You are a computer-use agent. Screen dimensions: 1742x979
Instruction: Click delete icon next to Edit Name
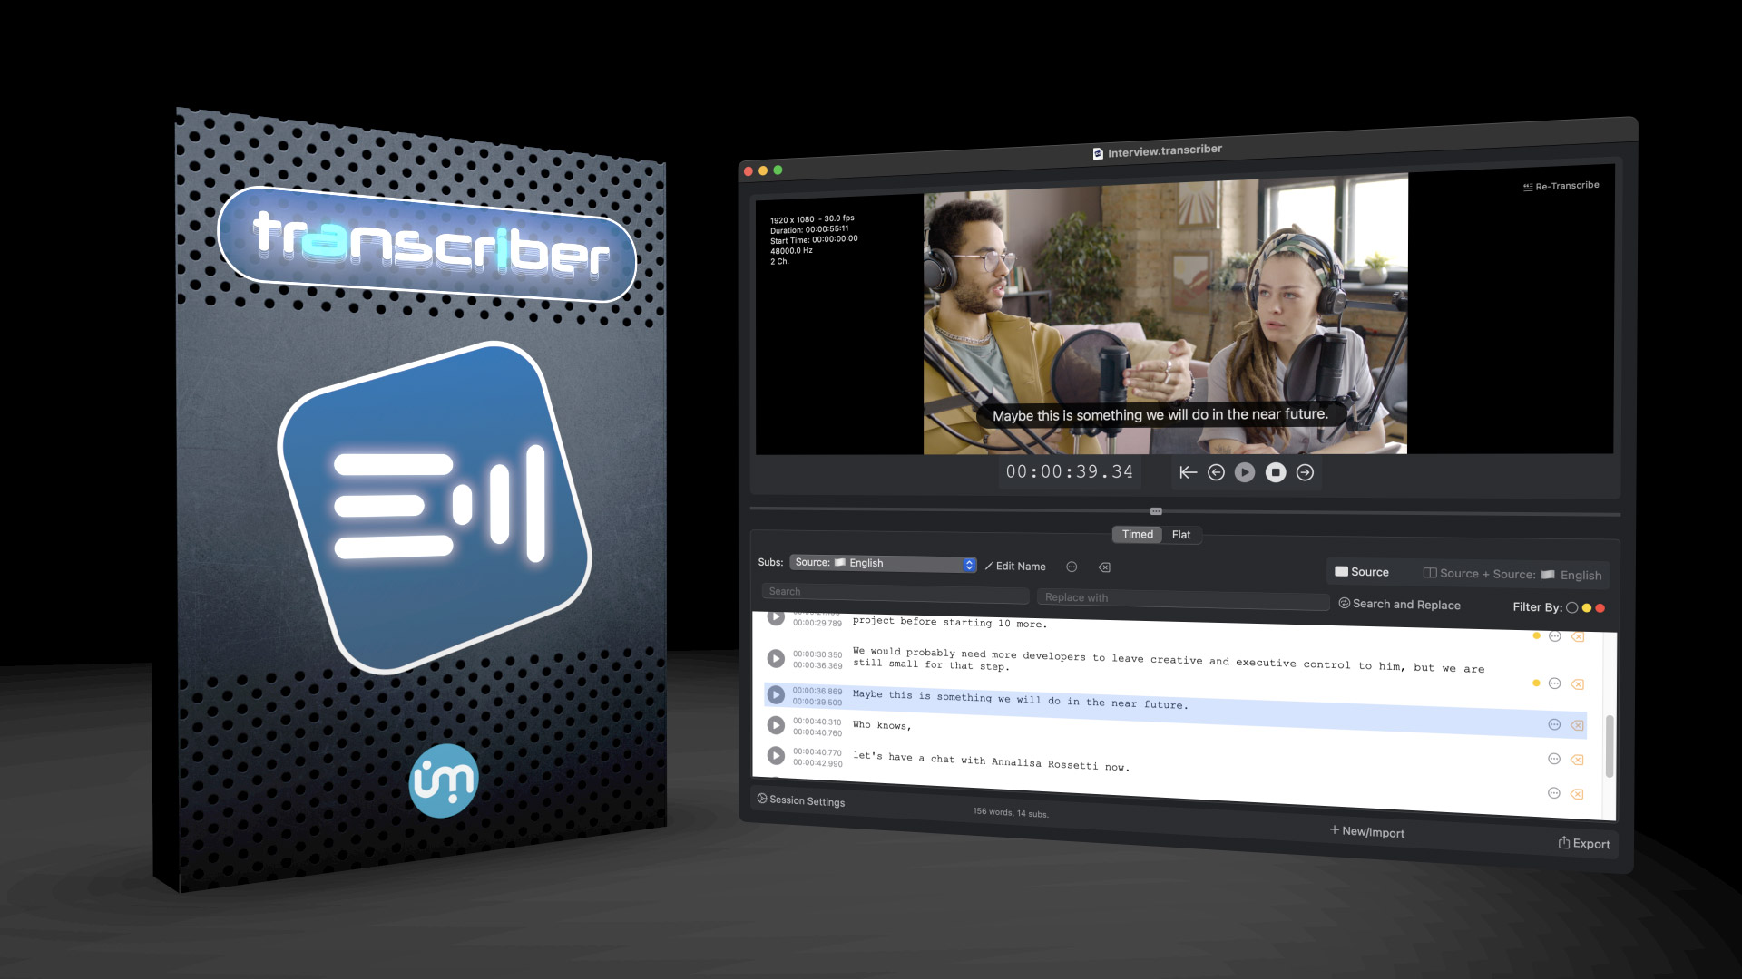pos(1104,567)
